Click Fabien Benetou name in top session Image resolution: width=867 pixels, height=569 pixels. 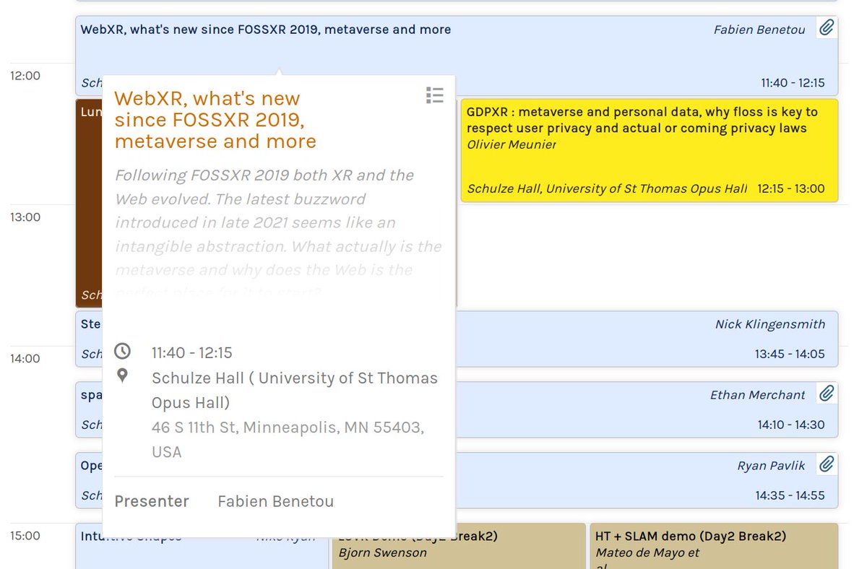759,30
